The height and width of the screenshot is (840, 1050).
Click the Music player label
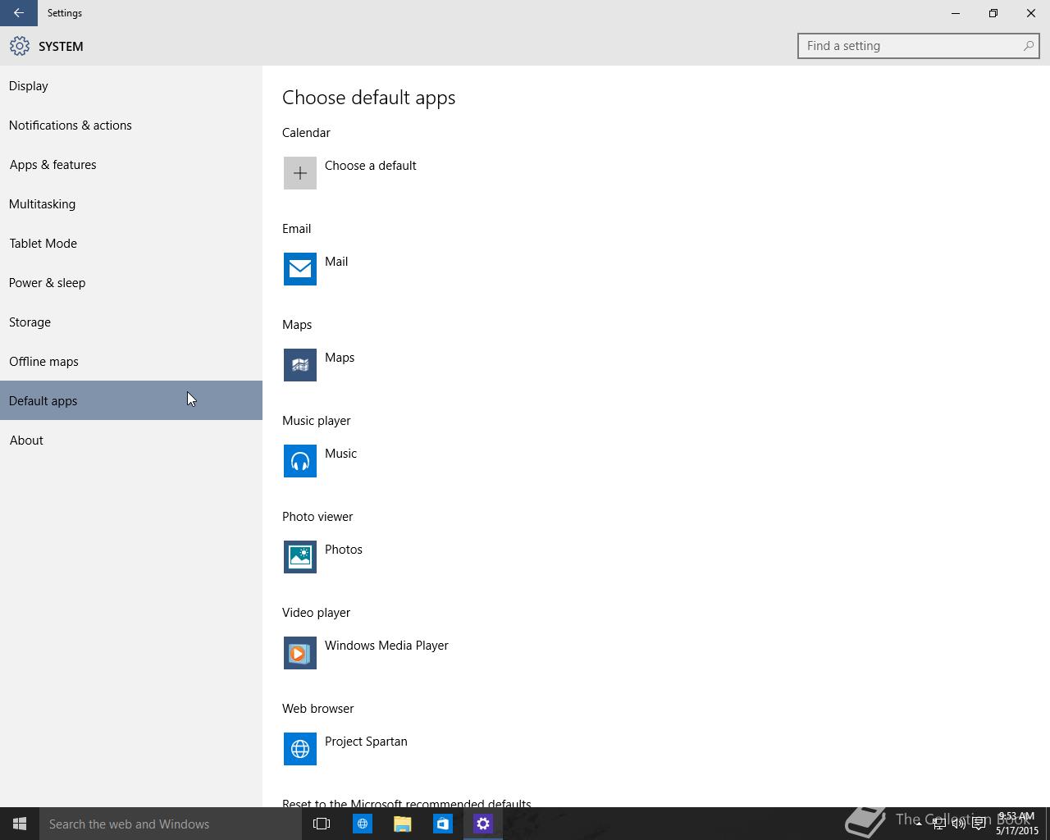[316, 421]
